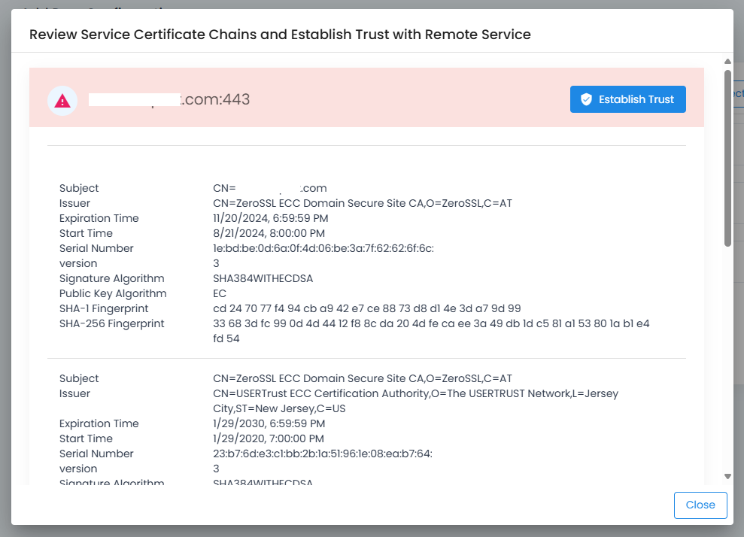Screen dimensions: 744x537
Task: Select the serial number starting with 1e:bd
Action: point(323,248)
